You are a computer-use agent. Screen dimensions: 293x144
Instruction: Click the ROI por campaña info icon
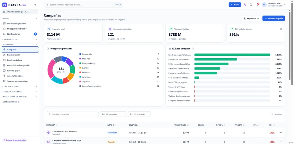tap(193, 49)
